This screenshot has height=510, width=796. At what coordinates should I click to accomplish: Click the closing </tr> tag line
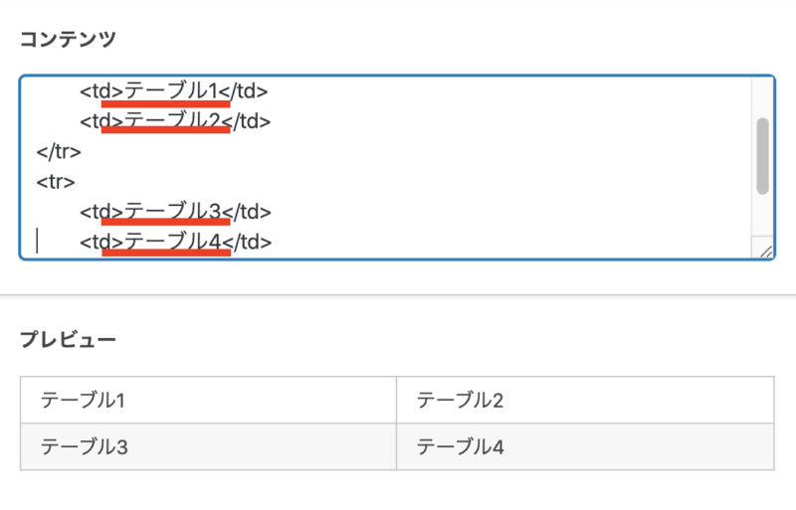(59, 152)
